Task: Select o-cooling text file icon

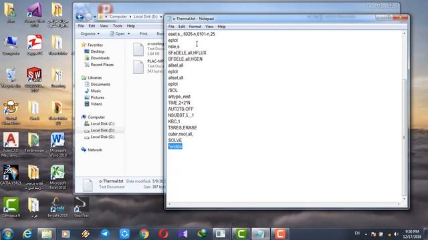Action: (138, 49)
